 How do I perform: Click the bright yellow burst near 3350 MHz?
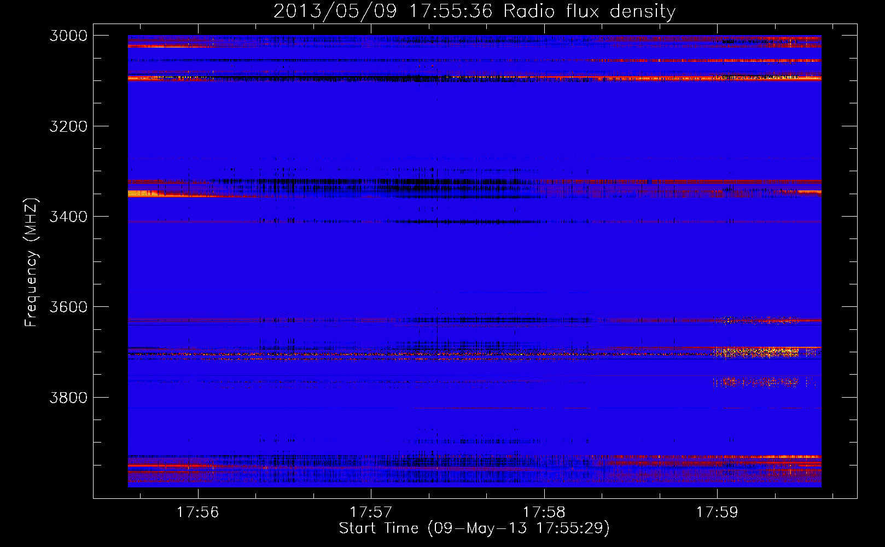click(143, 193)
